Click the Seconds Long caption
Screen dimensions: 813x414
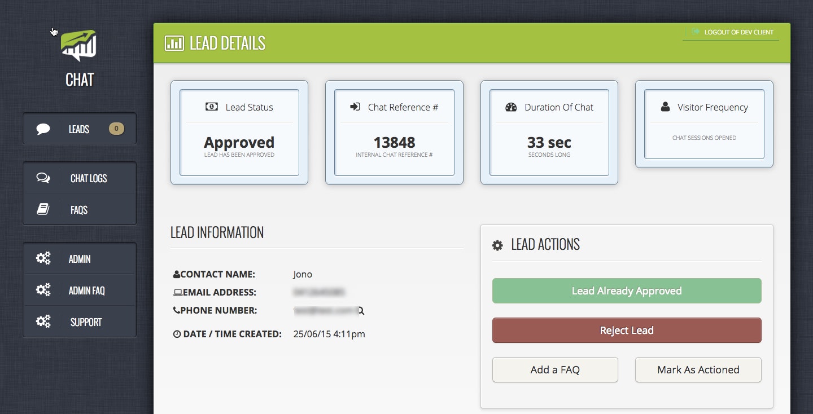click(x=549, y=155)
